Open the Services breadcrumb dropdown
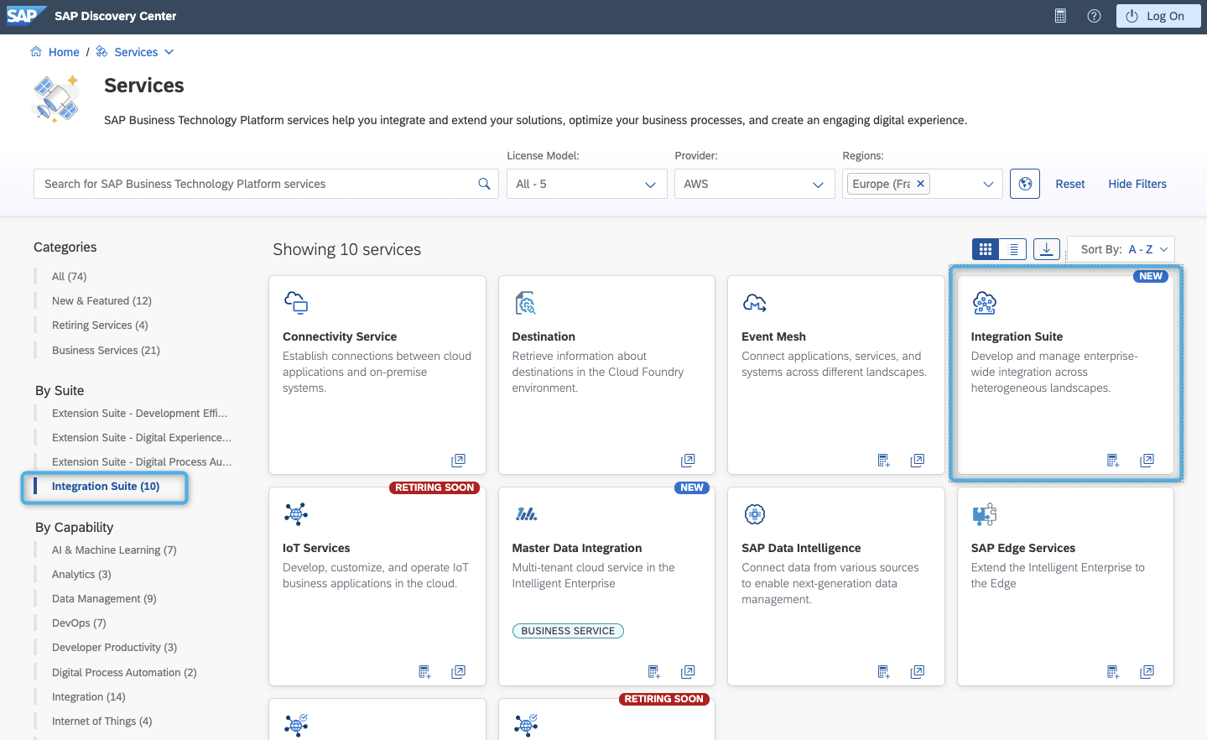The image size is (1207, 740). point(136,52)
